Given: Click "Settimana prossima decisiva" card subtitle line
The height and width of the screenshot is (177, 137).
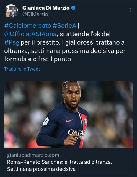Looking at the screenshot, I should (x=41, y=169).
